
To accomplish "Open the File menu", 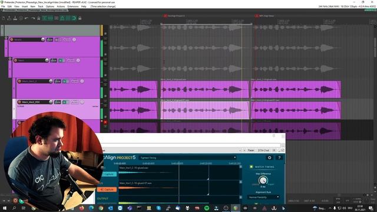I will (x=3, y=6).
